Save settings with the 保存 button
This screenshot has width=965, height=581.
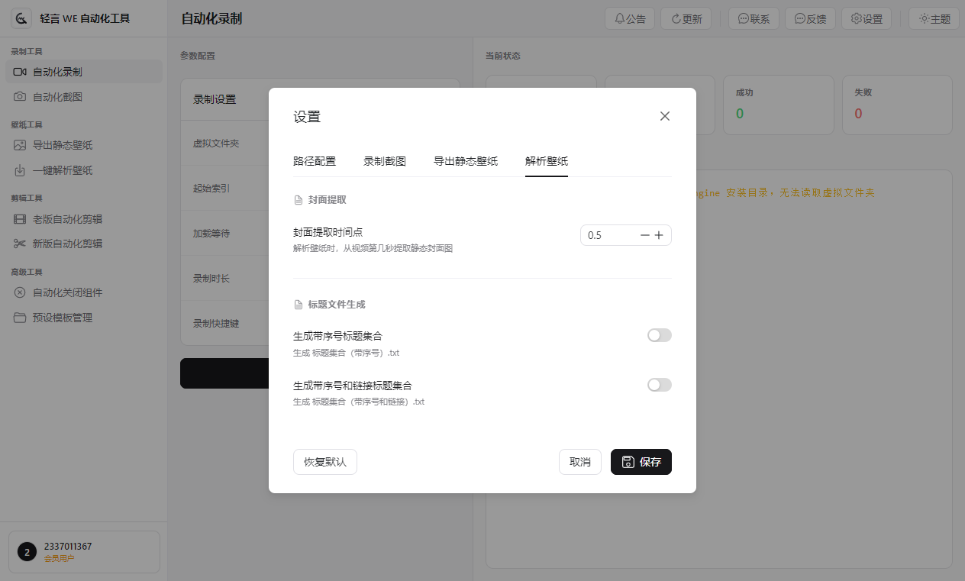point(641,462)
